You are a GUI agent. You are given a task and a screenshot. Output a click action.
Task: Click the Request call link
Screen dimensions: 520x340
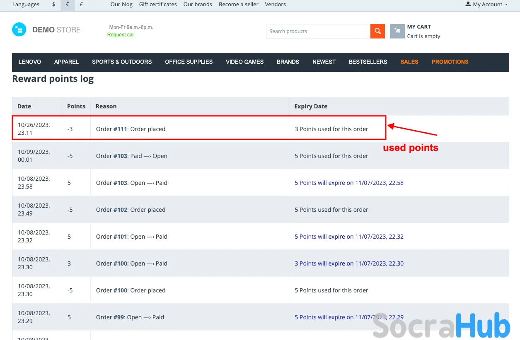pos(121,35)
